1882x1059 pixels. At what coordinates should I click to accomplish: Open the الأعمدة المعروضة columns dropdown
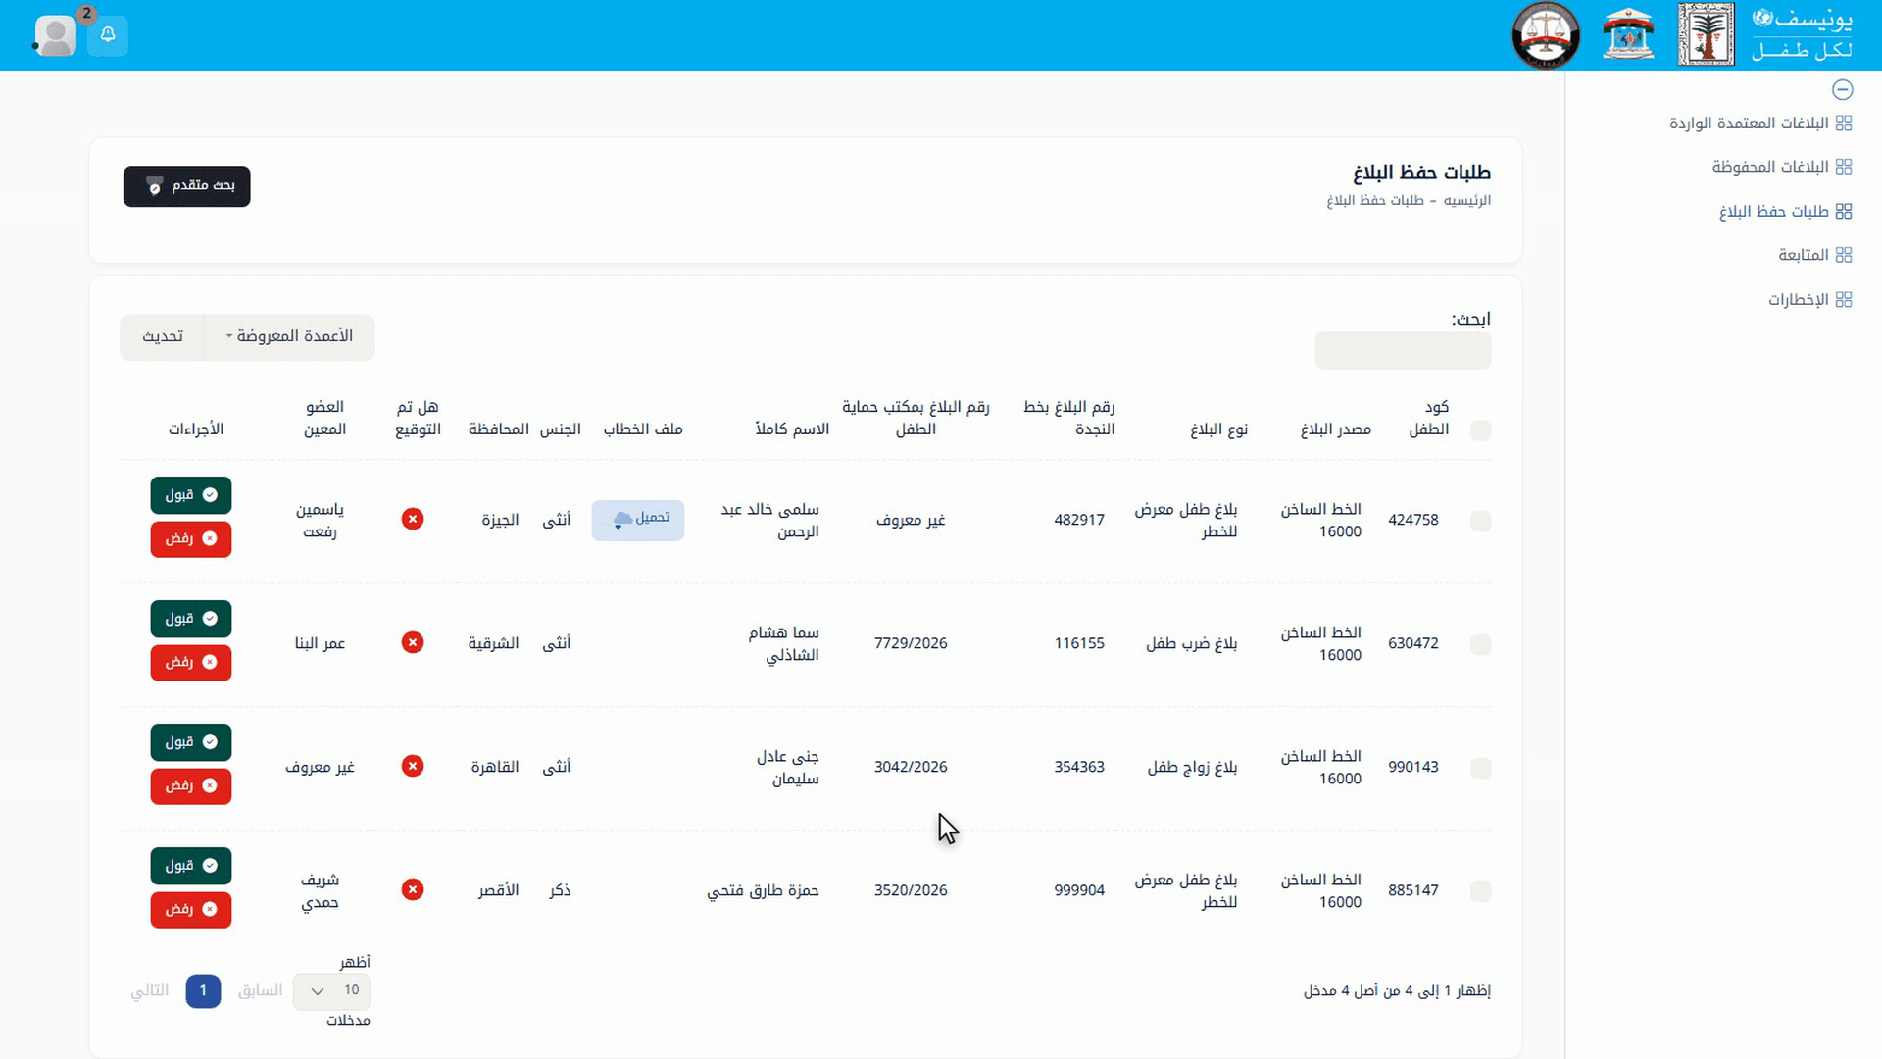coord(289,336)
